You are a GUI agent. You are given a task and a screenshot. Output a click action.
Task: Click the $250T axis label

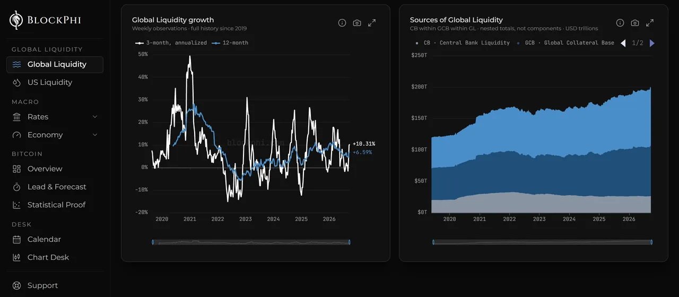pos(419,55)
